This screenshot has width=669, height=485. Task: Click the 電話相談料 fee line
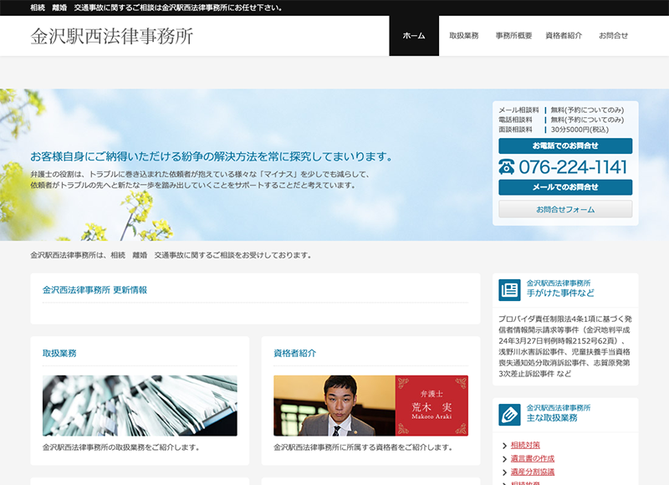pyautogui.click(x=561, y=120)
